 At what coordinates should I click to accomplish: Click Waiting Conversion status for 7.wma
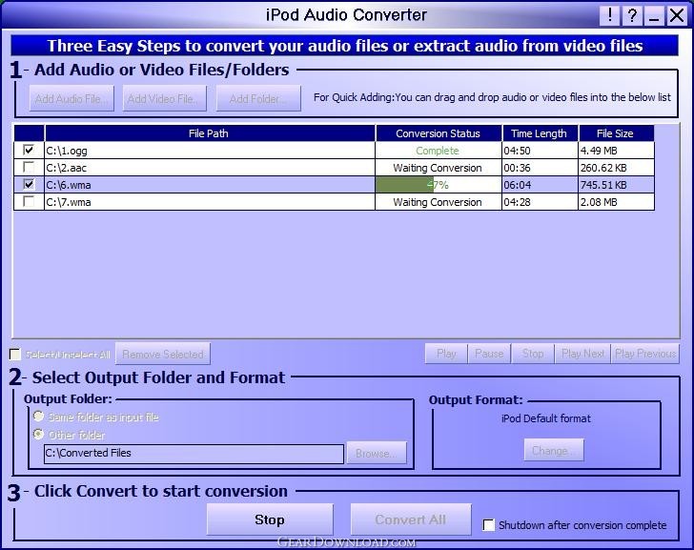pos(438,202)
